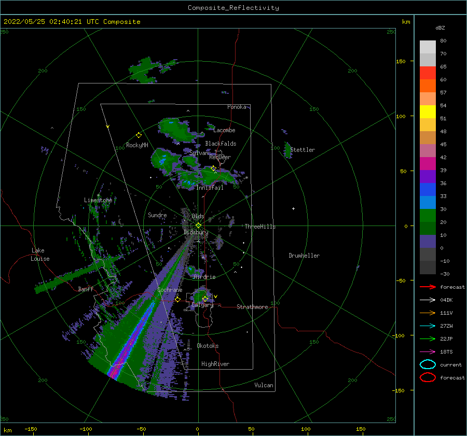467x436 pixels.
Task: Click the HighRiver town label
Action: 215,364
